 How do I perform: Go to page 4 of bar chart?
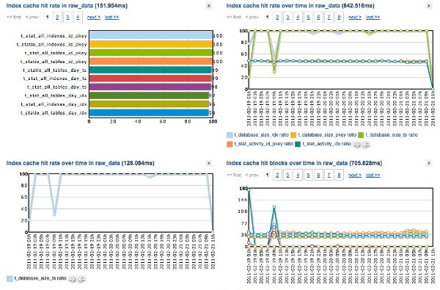tap(78, 17)
